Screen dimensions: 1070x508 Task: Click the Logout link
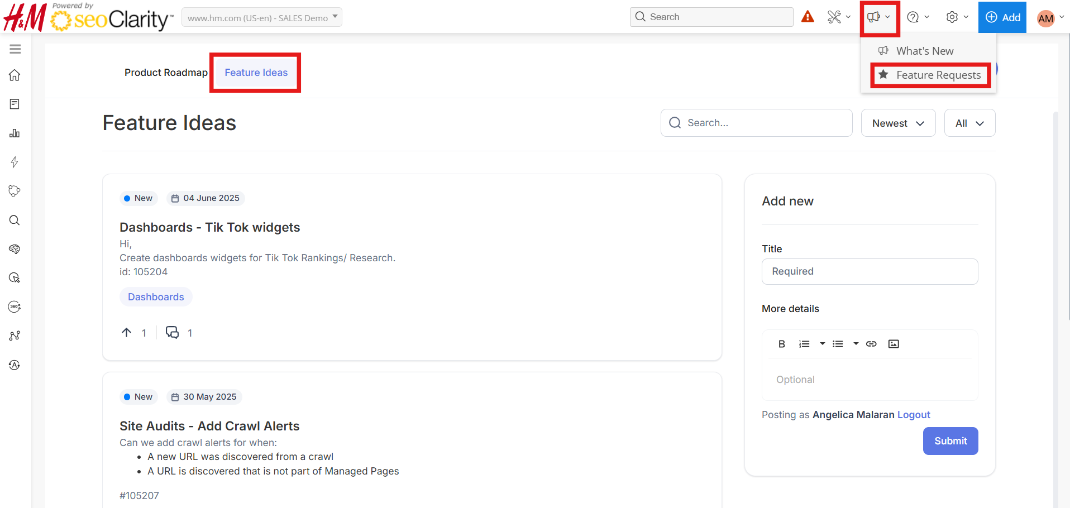914,415
